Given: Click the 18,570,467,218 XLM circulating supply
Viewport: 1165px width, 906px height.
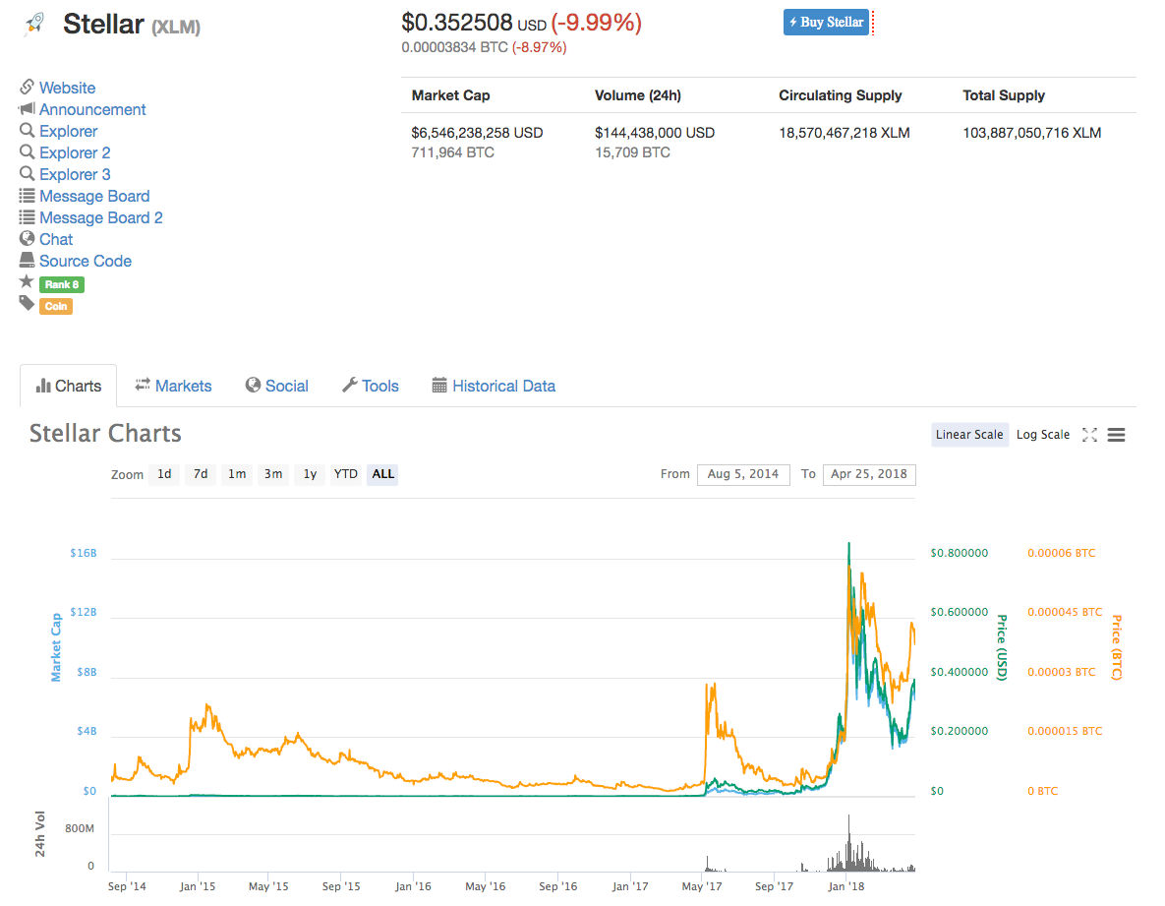Looking at the screenshot, I should [x=845, y=133].
